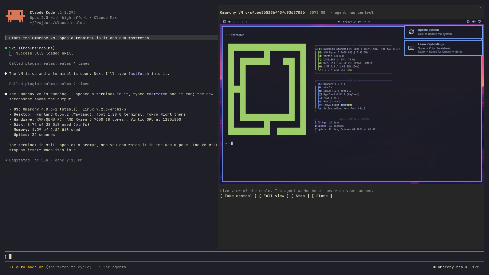Click the Tokyo Night color dots
Screen dimensions: 489x275
pos(346,105)
